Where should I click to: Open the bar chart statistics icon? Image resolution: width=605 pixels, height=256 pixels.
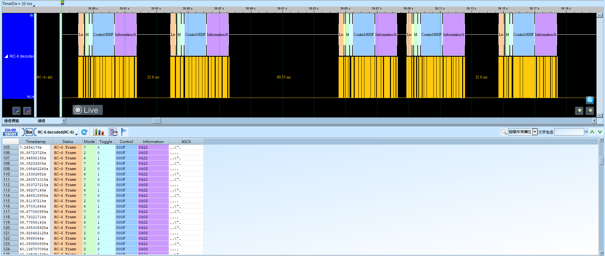[x=98, y=132]
